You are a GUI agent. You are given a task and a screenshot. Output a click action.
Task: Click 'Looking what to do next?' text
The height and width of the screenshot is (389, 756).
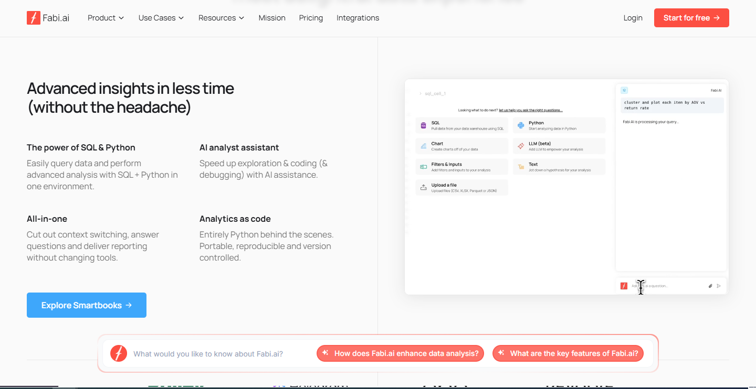click(478, 110)
